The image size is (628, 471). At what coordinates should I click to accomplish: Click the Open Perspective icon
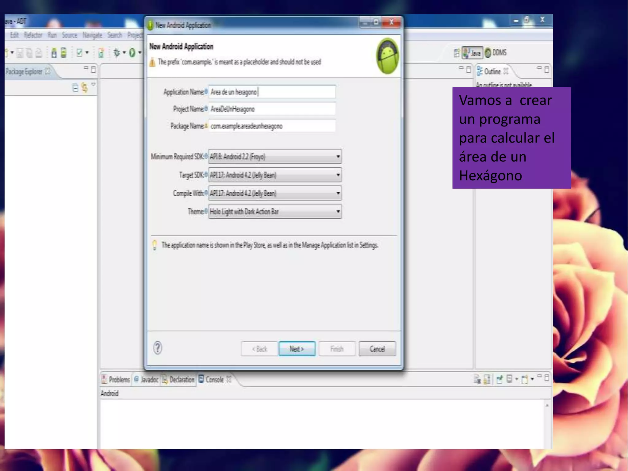point(457,53)
